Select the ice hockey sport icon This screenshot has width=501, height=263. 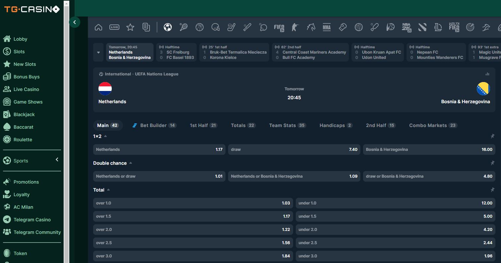pyautogui.click(x=231, y=27)
